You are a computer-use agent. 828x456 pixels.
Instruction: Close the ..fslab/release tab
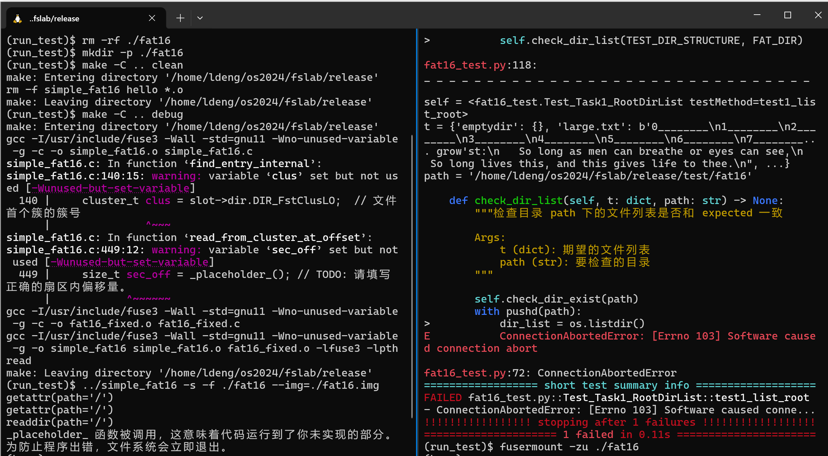[x=152, y=18]
